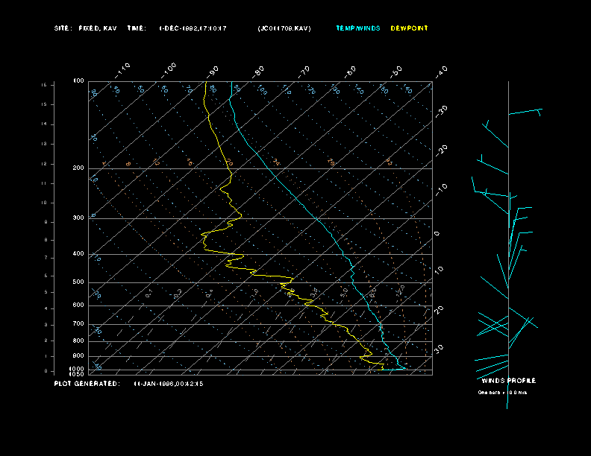Screen dimensions: 591x456
Task: Click the height axis label 3
Action: click(x=46, y=325)
